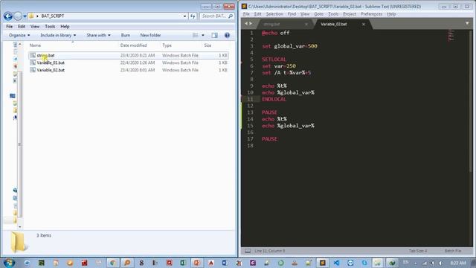The width and height of the screenshot is (476, 268).
Task: Click Explorer's blue Help icon
Action: pyautogui.click(x=227, y=35)
